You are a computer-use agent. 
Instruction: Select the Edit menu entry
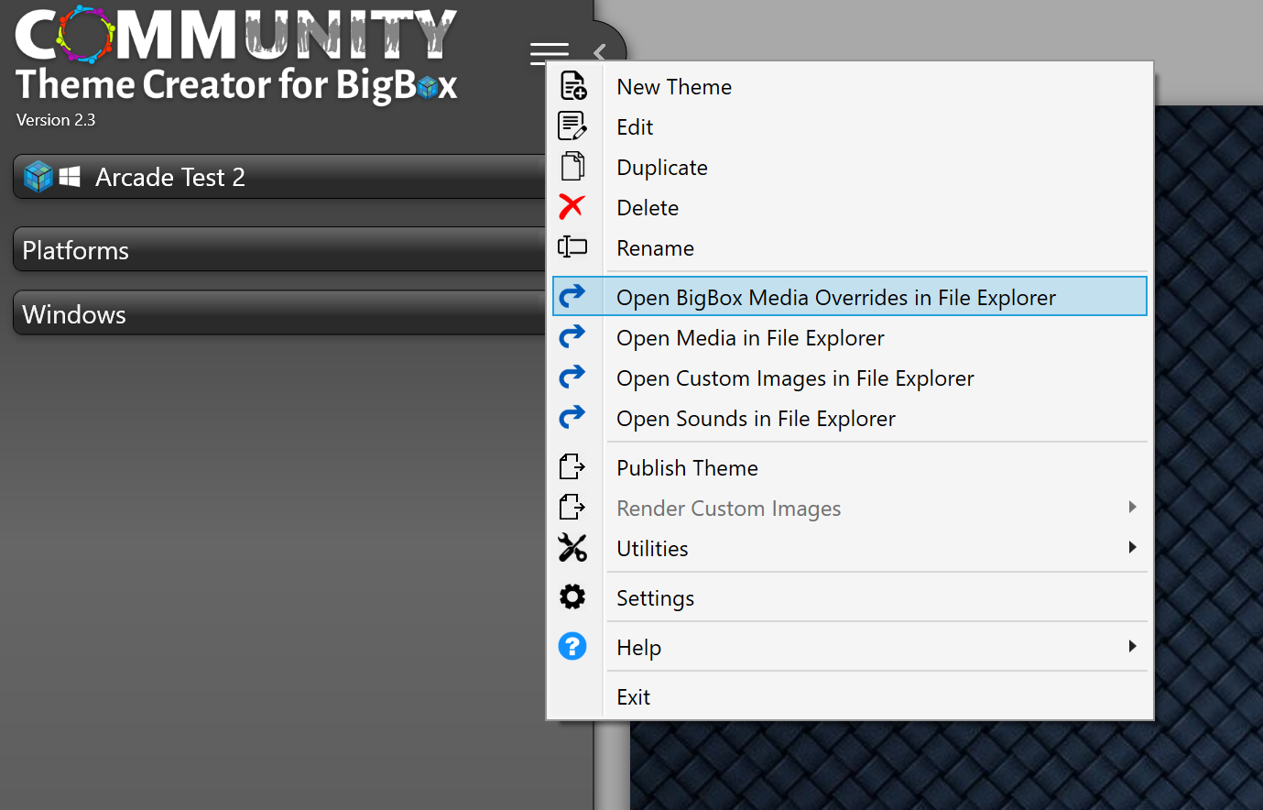(x=850, y=126)
